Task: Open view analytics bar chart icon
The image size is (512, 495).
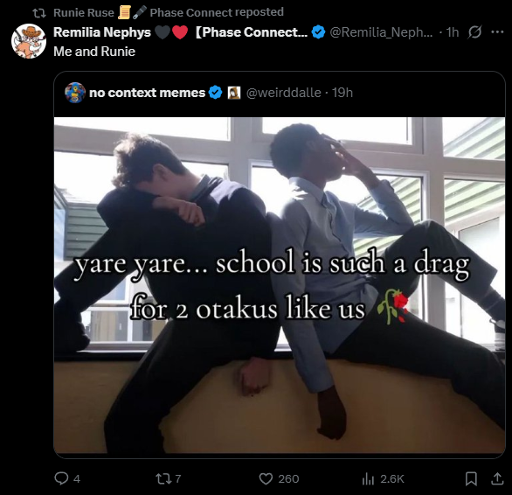Action: [x=368, y=479]
